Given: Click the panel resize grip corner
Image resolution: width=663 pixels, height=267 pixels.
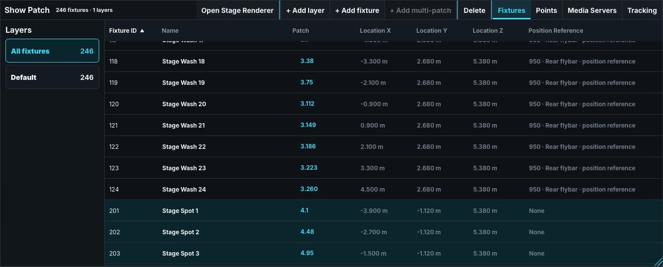Looking at the screenshot, I should tap(658, 262).
